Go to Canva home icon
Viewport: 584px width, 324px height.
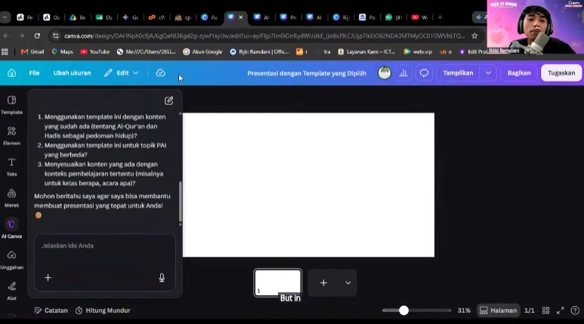click(11, 73)
